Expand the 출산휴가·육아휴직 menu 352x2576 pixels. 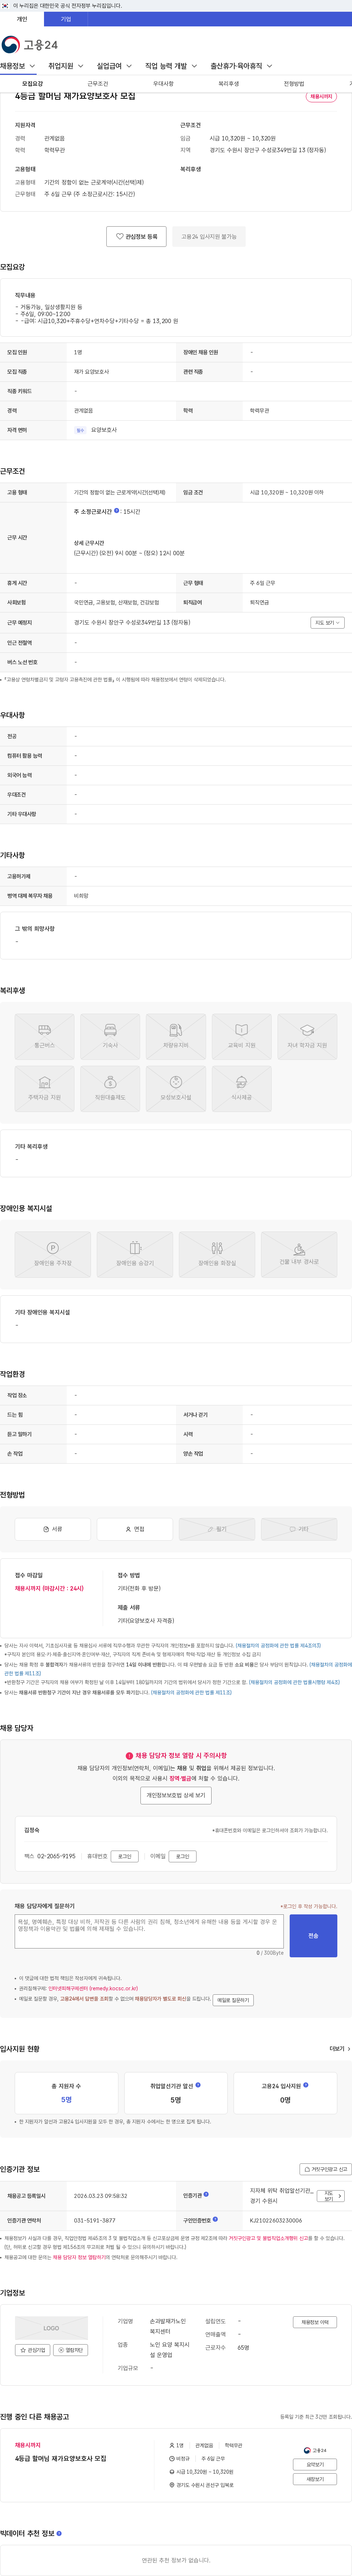point(241,66)
